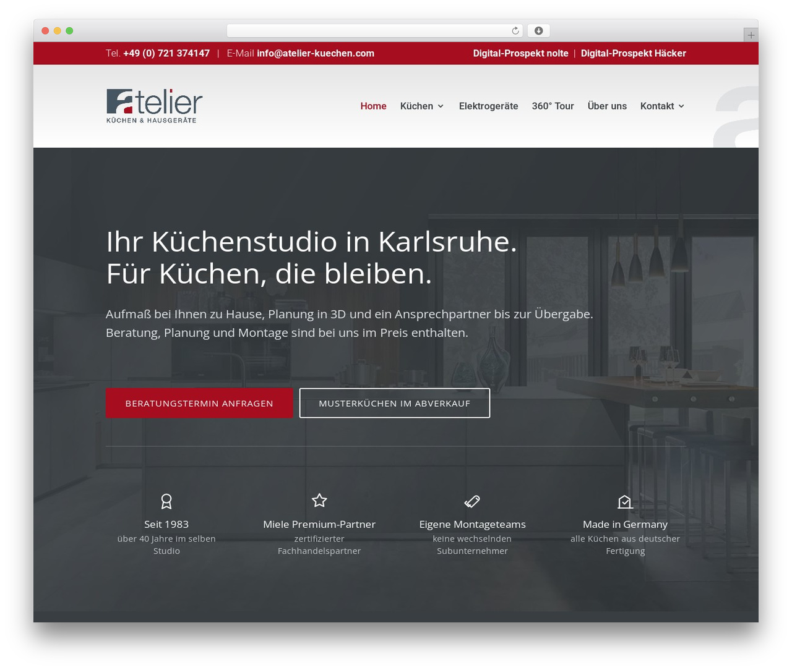Expand the Kontakt menu chevron
The height and width of the screenshot is (670, 792).
tap(681, 106)
